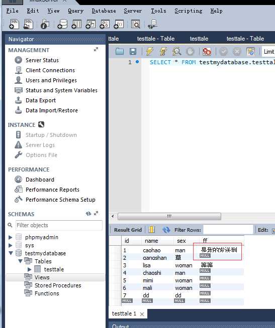
Task: Collapse the Tables node
Action: coord(20,261)
